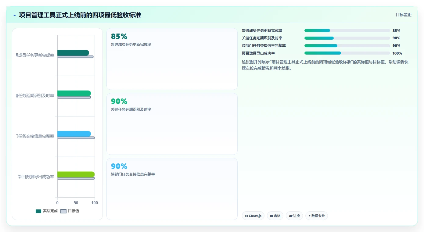
Task: Click the bright green 关键任务延期识别及时率 chart bar
Action: point(74,93)
